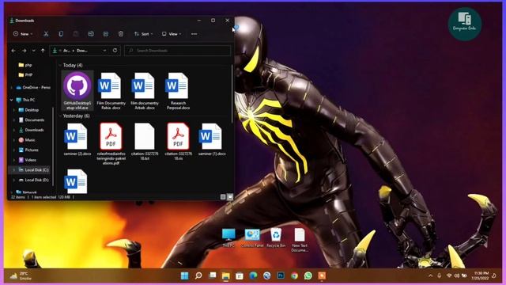Launch WhatsApp from taskbar

tap(308, 275)
